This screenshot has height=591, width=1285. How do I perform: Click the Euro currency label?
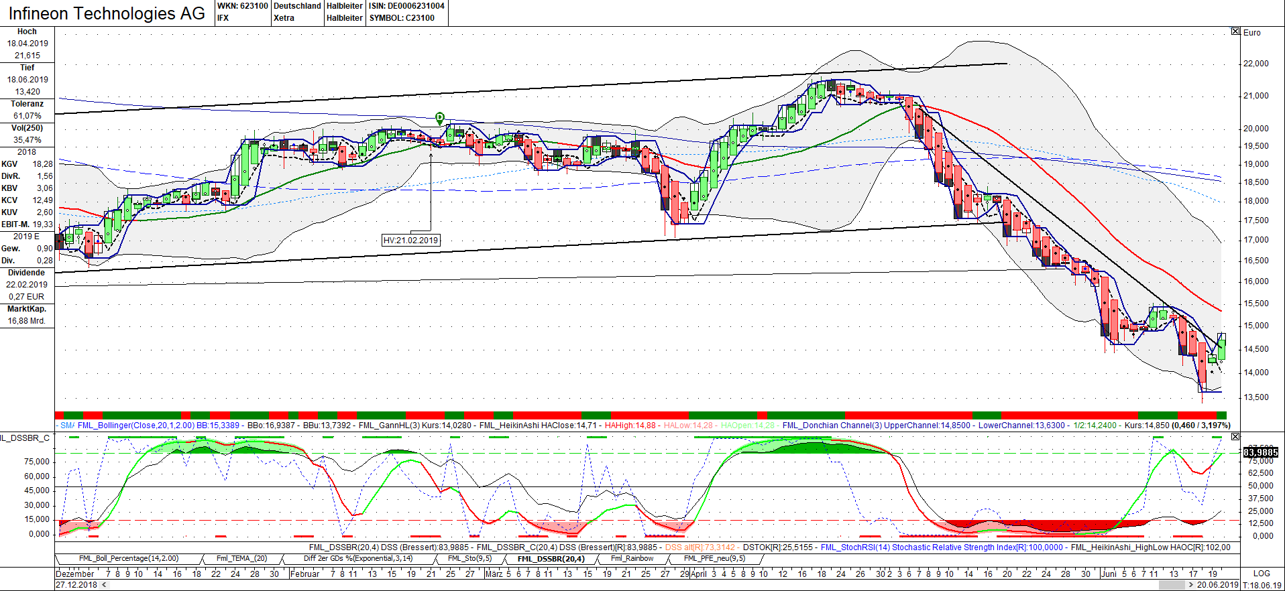point(1252,32)
